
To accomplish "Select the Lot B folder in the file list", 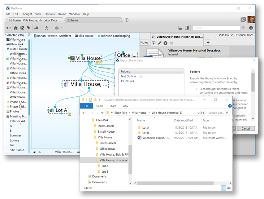I will coord(145,133).
